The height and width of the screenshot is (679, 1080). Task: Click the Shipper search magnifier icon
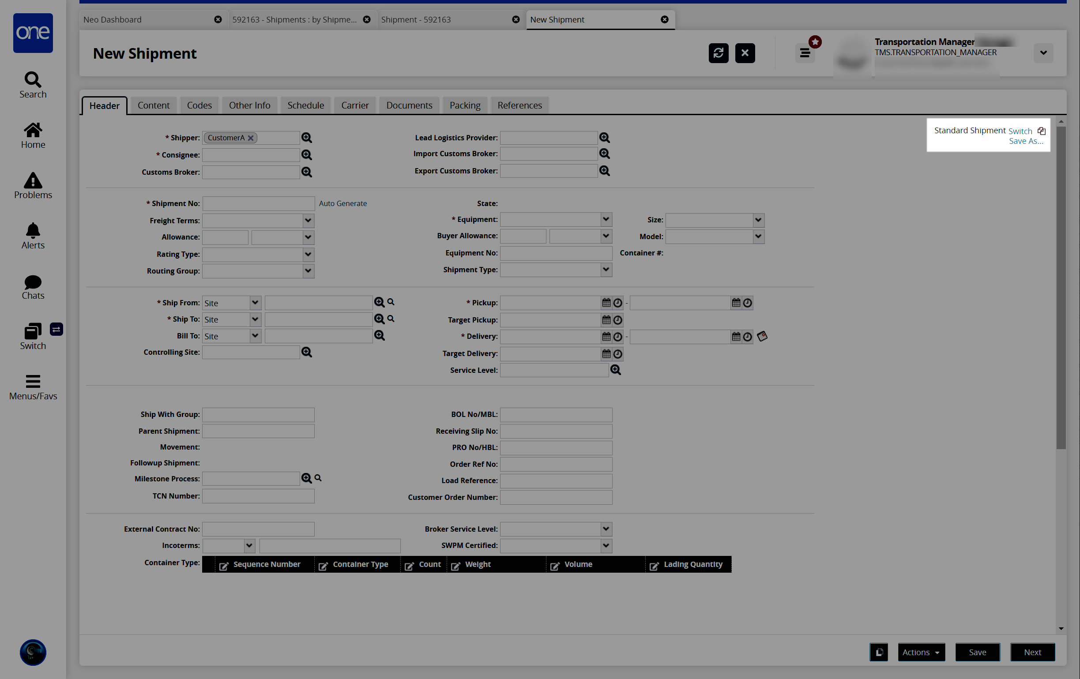point(307,136)
